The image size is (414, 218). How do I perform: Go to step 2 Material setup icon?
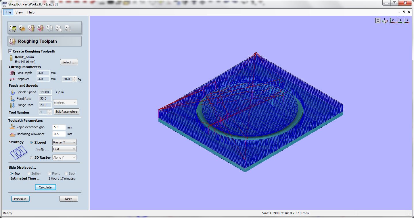point(22,28)
